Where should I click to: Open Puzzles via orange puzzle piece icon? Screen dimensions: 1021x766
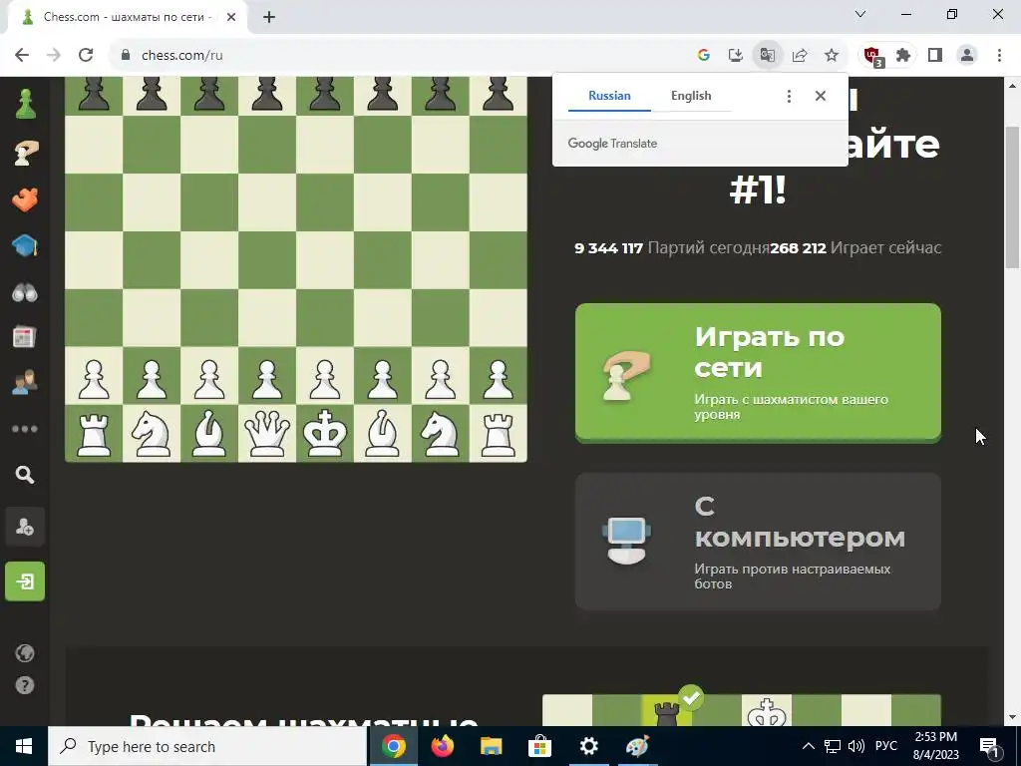click(x=25, y=199)
